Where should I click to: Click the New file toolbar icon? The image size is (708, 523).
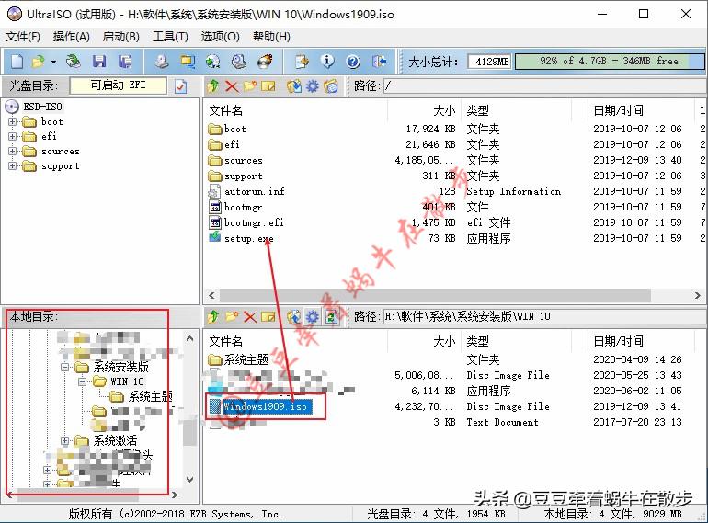point(17,62)
